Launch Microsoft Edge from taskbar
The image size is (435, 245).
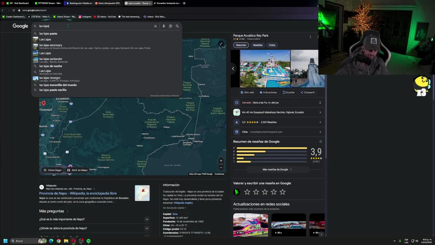tap(51, 241)
